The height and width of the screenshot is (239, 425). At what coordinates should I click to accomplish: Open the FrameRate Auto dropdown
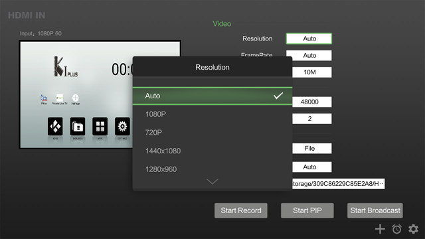tap(309, 55)
